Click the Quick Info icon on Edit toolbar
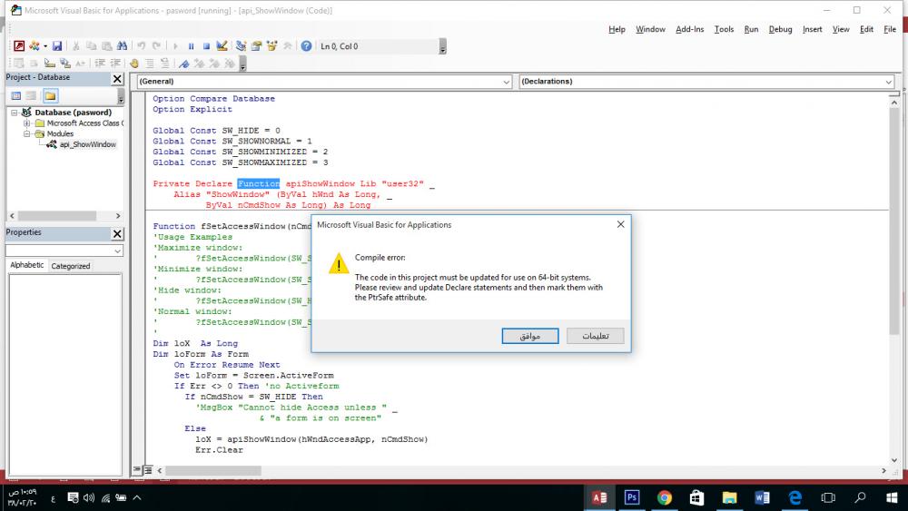Screen dimensions: 908x511 (50, 63)
